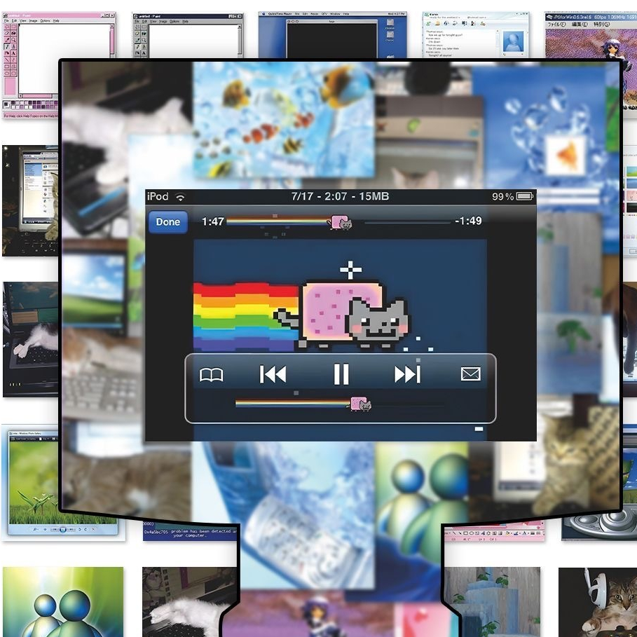This screenshot has height=637, width=637.
Task: Select Pencil tool in gray Paint
Action: [x=137, y=47]
